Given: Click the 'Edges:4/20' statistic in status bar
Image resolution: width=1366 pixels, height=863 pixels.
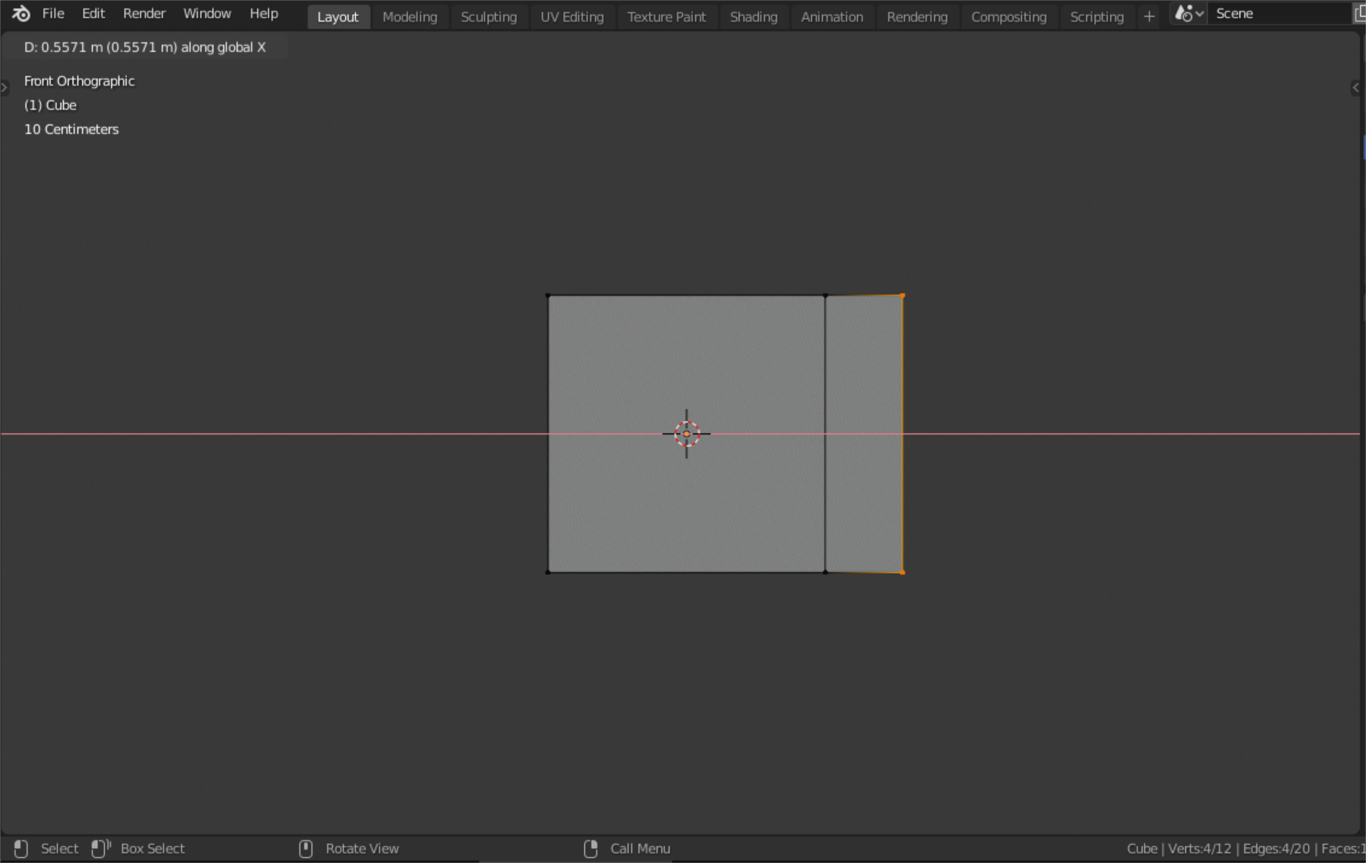Looking at the screenshot, I should (x=1276, y=849).
